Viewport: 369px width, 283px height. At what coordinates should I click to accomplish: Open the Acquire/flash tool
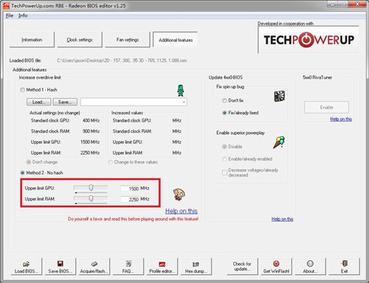pyautogui.click(x=94, y=266)
